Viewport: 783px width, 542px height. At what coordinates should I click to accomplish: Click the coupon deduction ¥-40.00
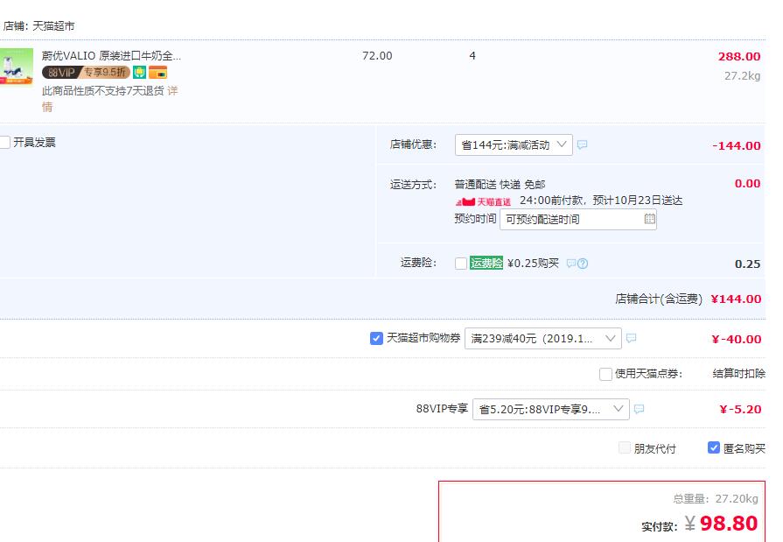click(x=736, y=339)
